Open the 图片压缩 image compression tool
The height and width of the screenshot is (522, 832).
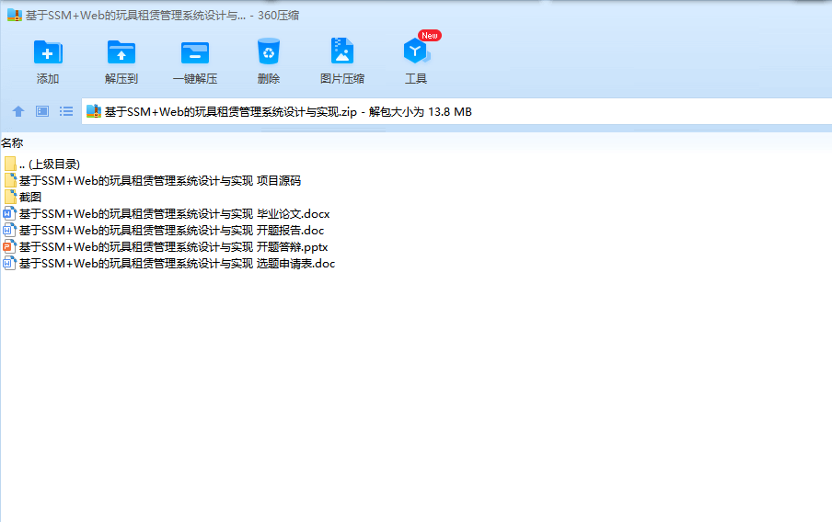tap(342, 51)
